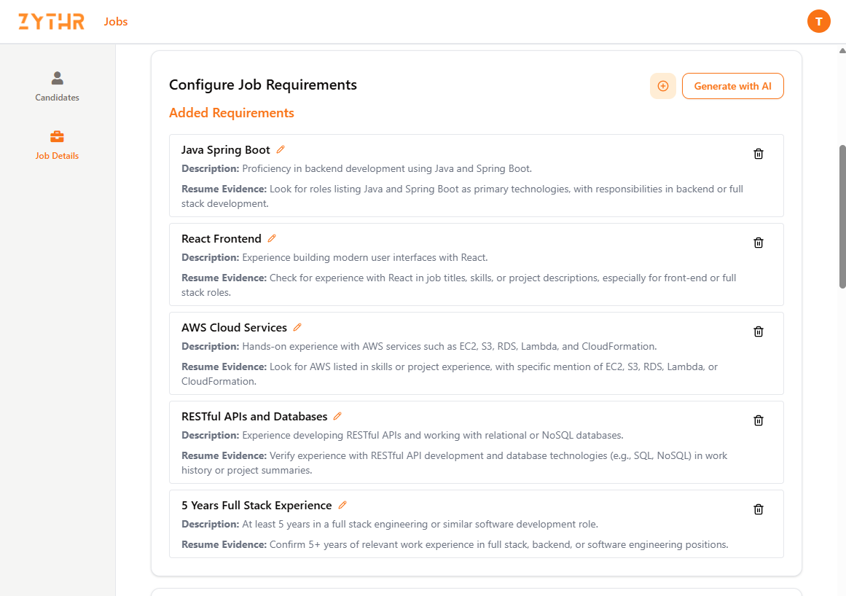Screen dimensions: 846x596
Task: Edit the 5 Years Full Stack Experience item
Action: (x=342, y=505)
